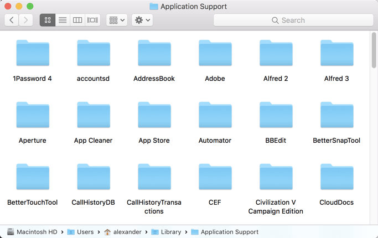Click the "Alfred 3" folder name label
378x238 pixels.
click(336, 79)
